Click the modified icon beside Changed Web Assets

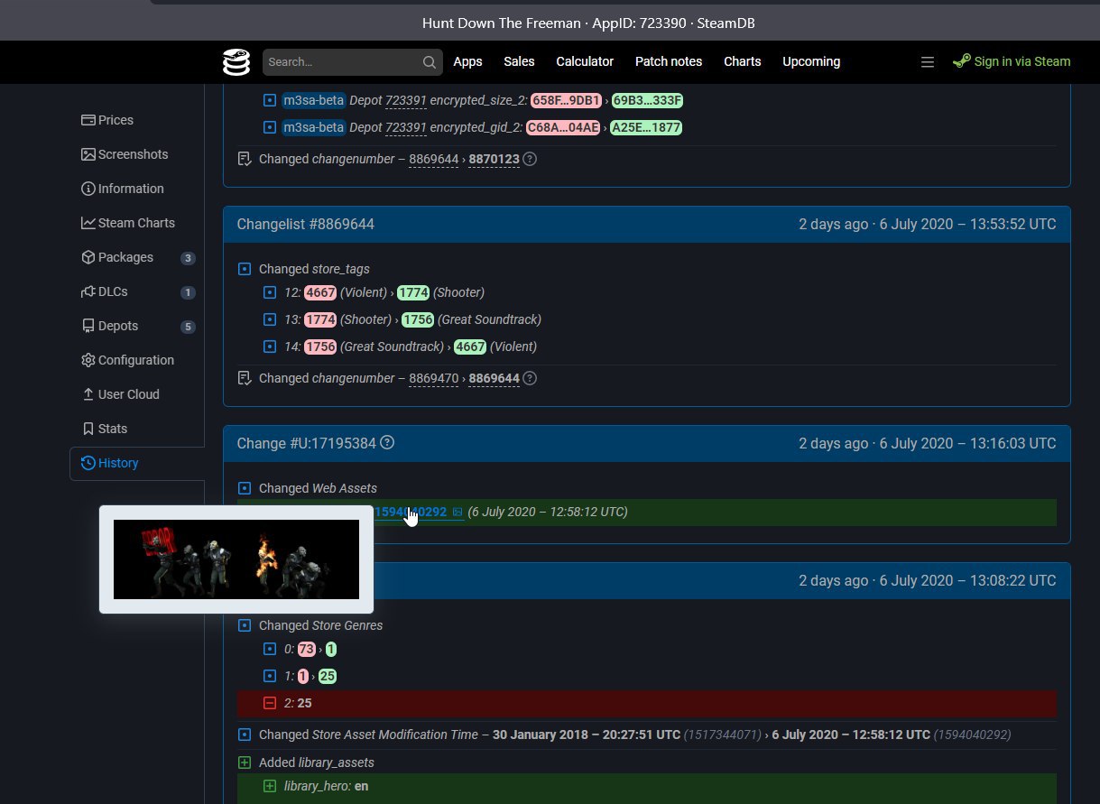[245, 488]
